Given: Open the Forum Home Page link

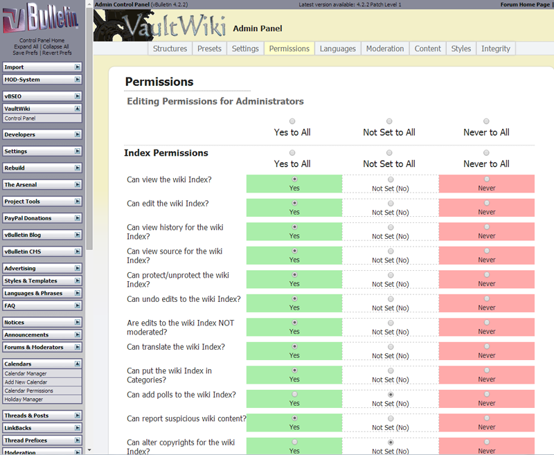Looking at the screenshot, I should click(x=524, y=4).
